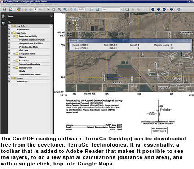Select the Projection Coordinate Values layer name

(x=32, y=40)
